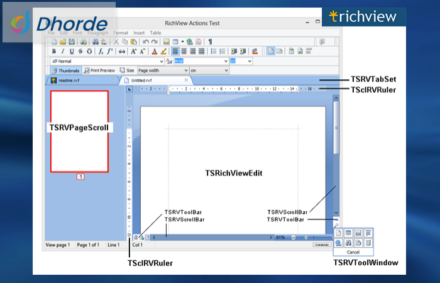Image resolution: width=440 pixels, height=283 pixels.
Task: Open the Table menu
Action: pos(155,33)
